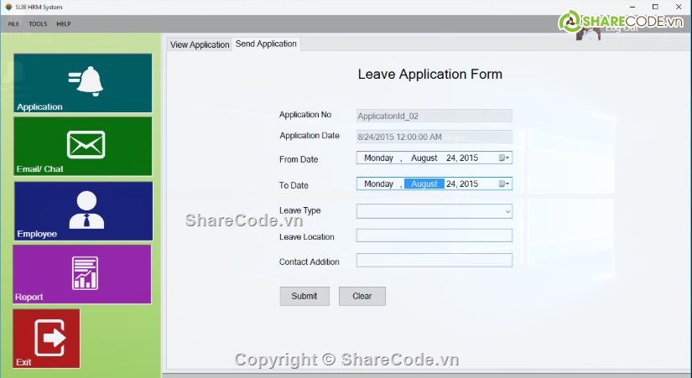This screenshot has width=692, height=378.
Task: Click the Leave Type label
Action: coord(300,210)
